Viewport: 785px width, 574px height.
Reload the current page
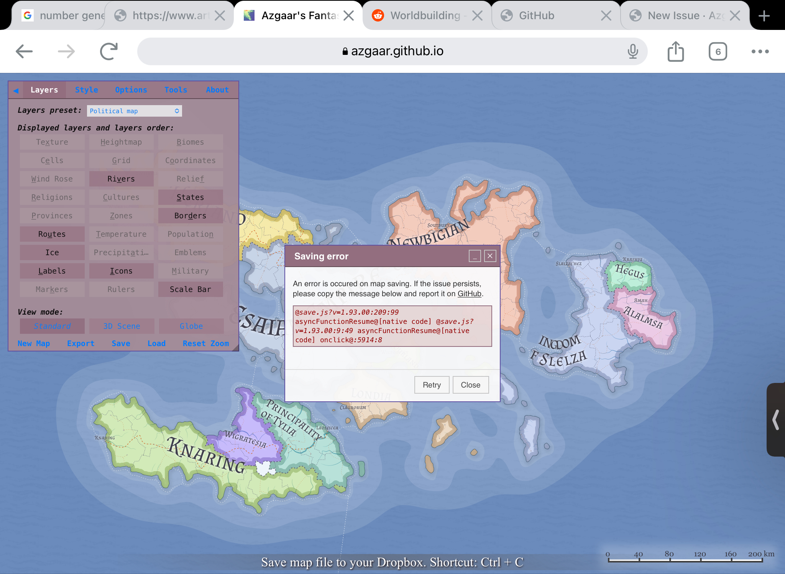tap(108, 51)
